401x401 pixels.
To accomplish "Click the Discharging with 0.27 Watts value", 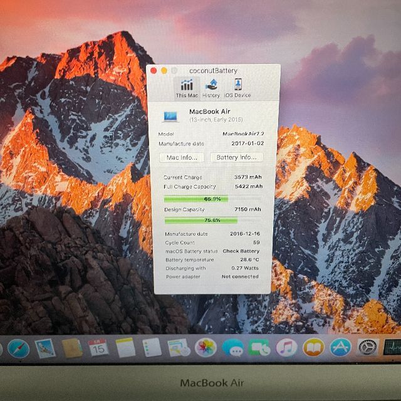I will (x=245, y=268).
